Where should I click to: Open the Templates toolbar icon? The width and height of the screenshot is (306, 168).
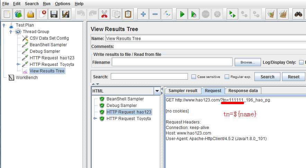click(19, 14)
